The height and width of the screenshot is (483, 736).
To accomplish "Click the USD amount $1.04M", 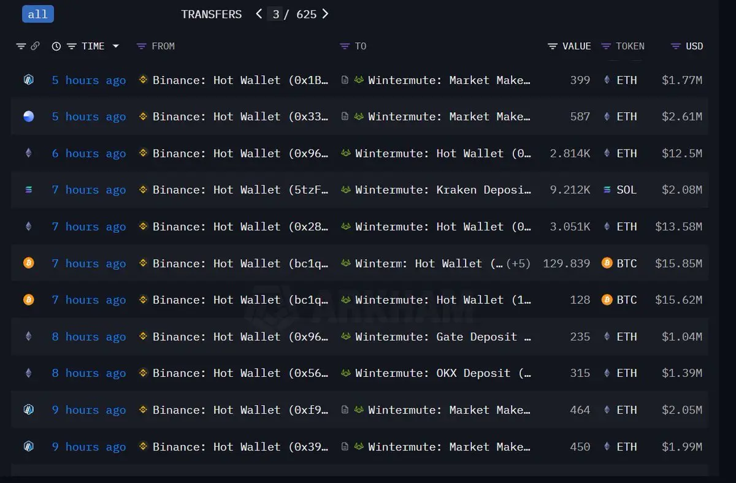I will (x=682, y=337).
